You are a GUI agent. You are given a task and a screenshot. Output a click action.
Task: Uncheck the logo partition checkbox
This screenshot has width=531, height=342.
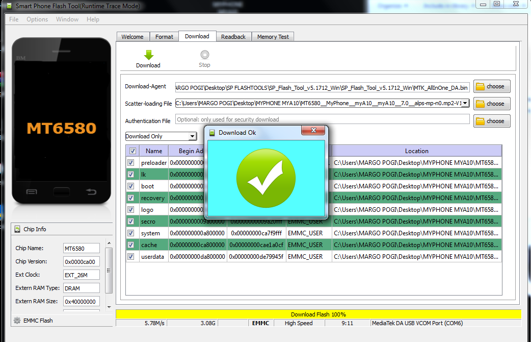click(131, 210)
